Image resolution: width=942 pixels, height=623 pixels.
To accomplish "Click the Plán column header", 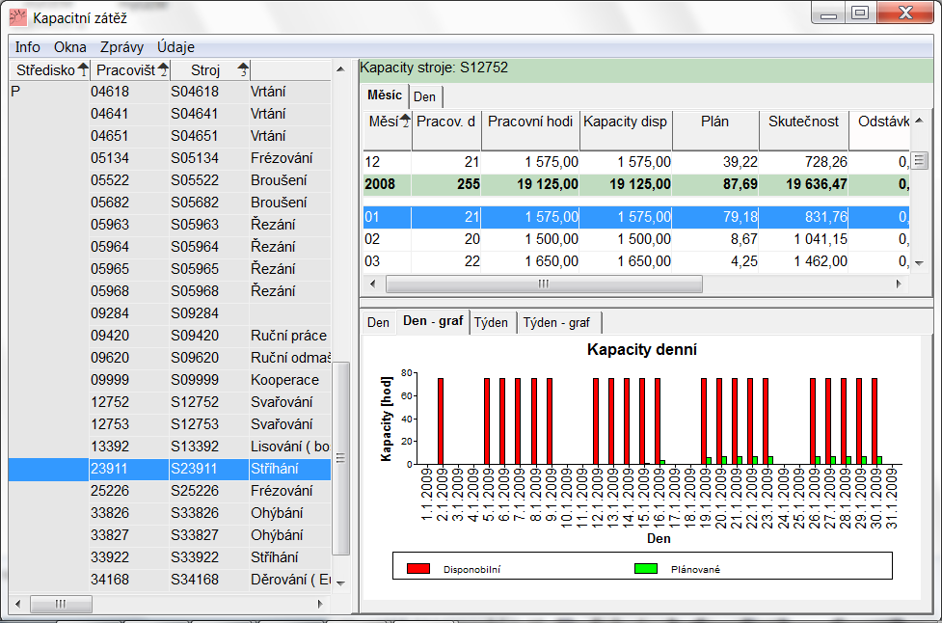I will pyautogui.click(x=714, y=130).
